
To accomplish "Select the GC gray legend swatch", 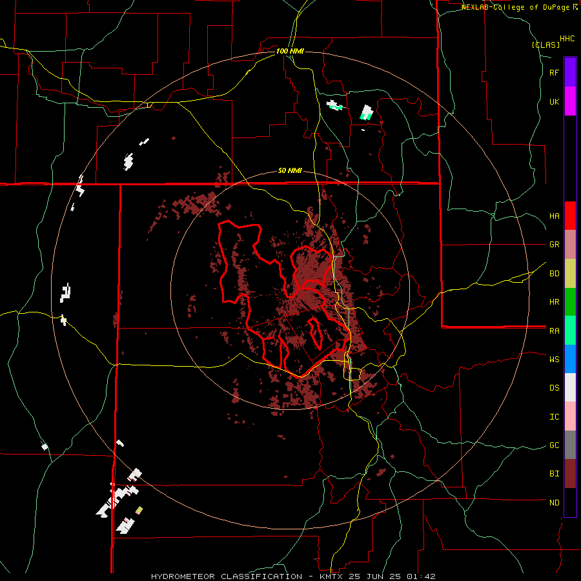I will [x=570, y=445].
